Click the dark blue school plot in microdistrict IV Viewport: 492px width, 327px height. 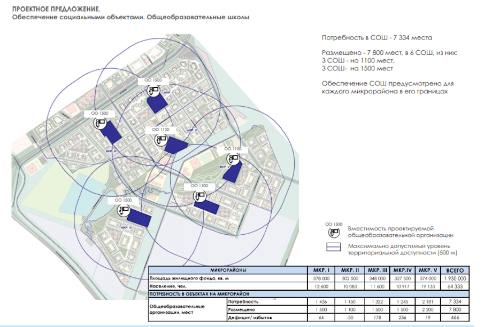139,218
